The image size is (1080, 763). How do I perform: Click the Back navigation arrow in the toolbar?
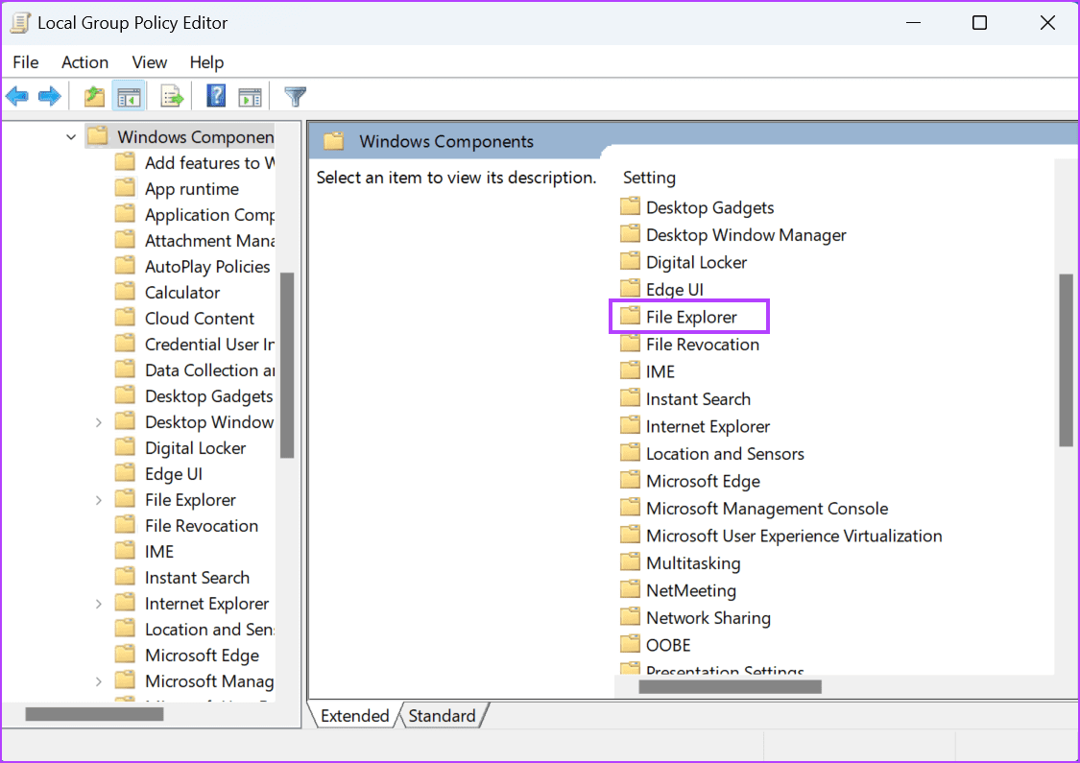click(17, 95)
